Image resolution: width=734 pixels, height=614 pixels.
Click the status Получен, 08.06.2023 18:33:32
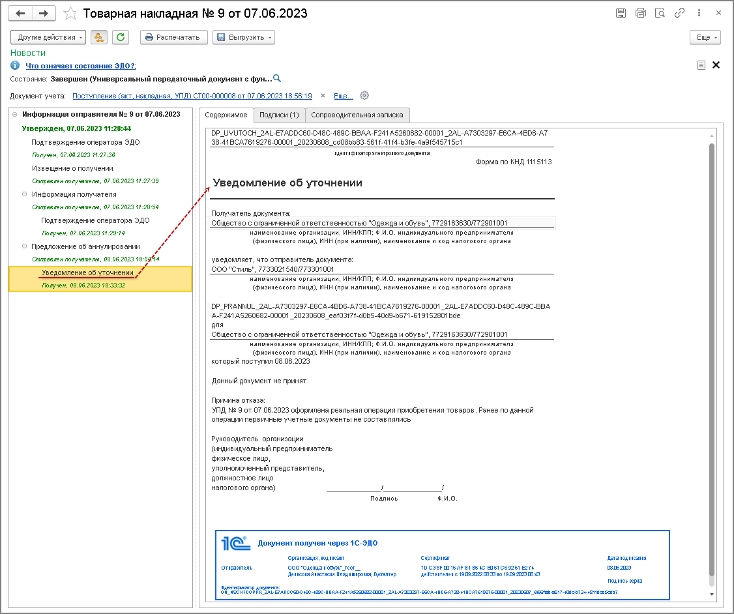click(x=84, y=285)
